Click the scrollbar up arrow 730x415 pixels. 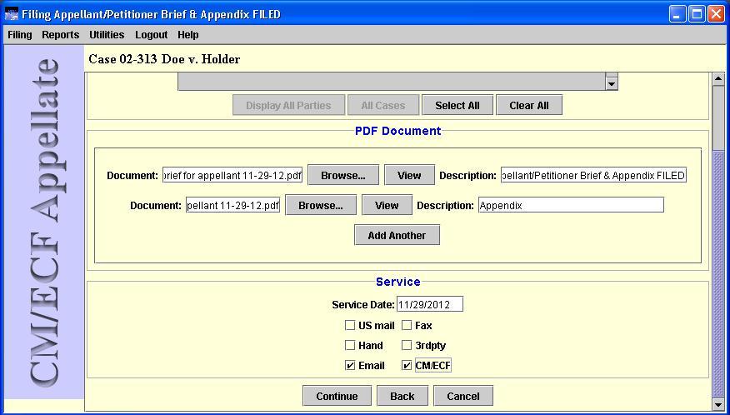[718, 78]
